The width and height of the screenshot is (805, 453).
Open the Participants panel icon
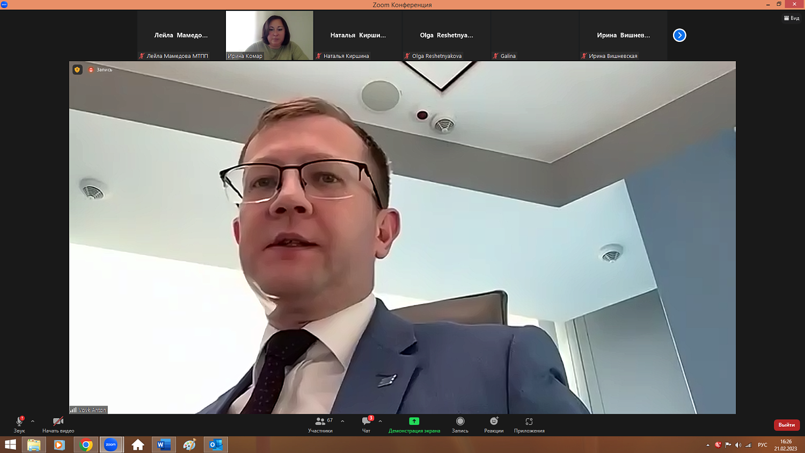tap(320, 421)
